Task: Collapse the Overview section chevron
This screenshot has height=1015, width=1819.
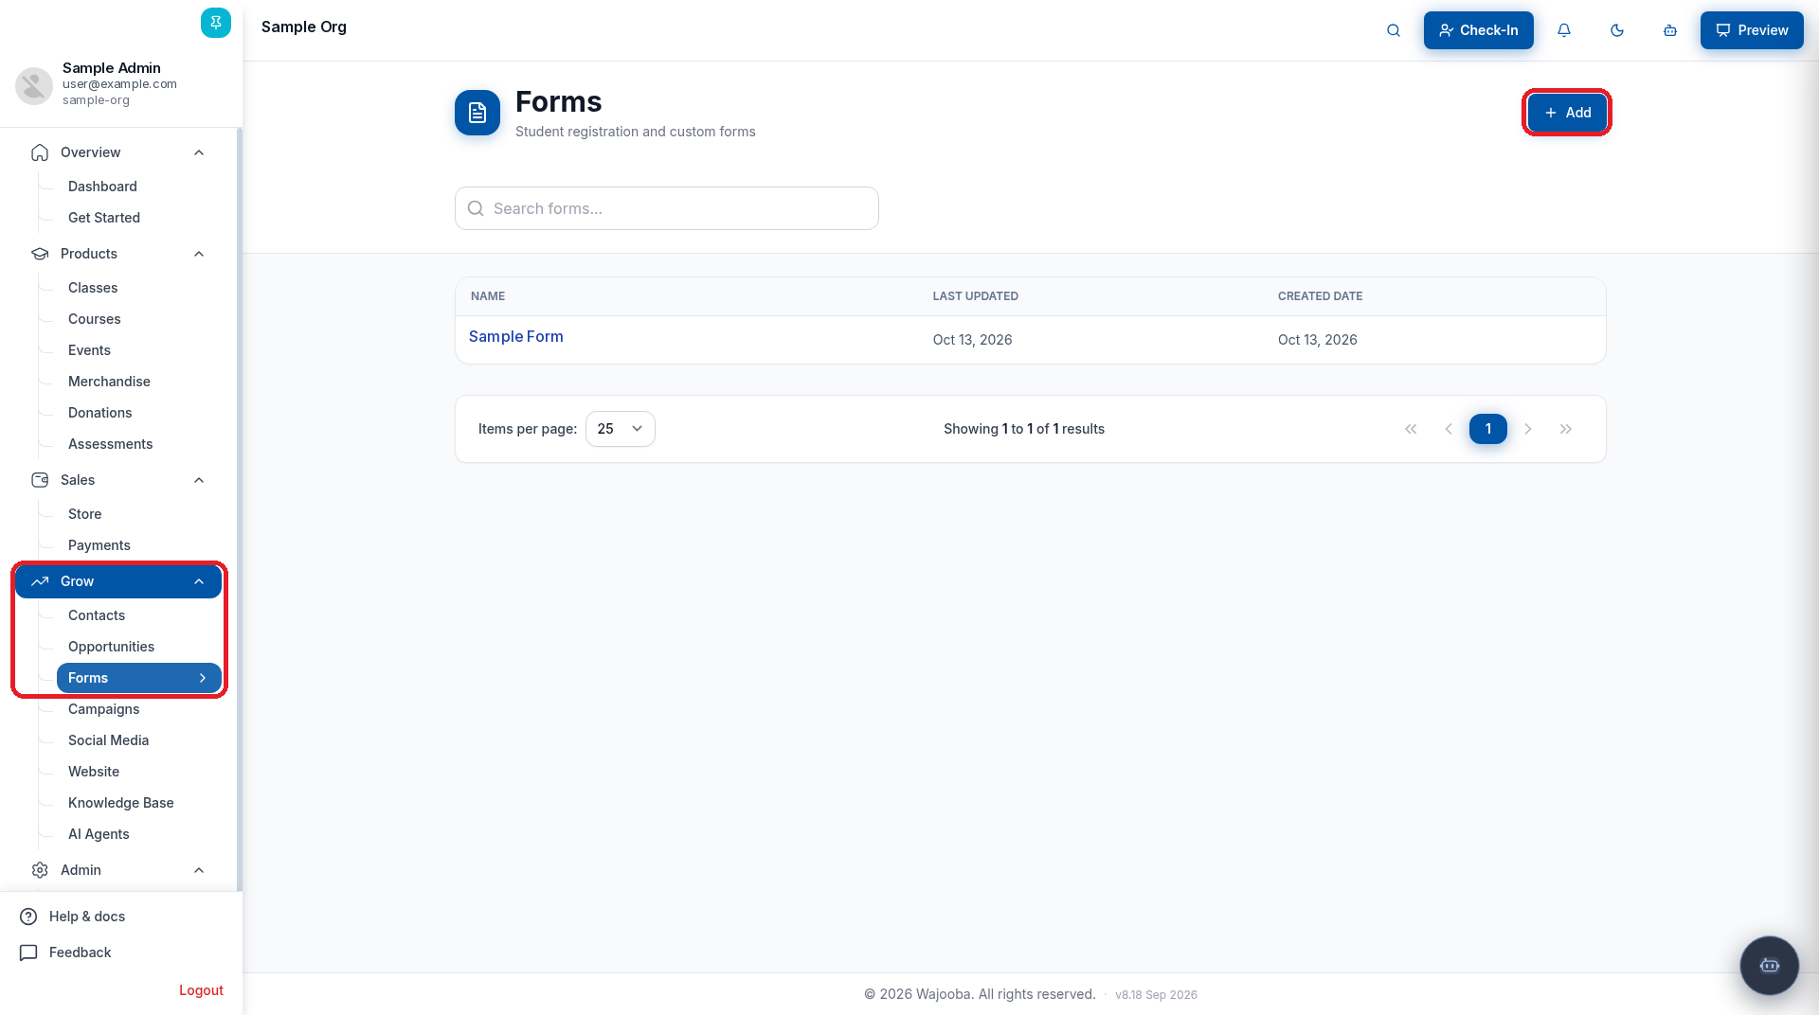Action: (199, 152)
